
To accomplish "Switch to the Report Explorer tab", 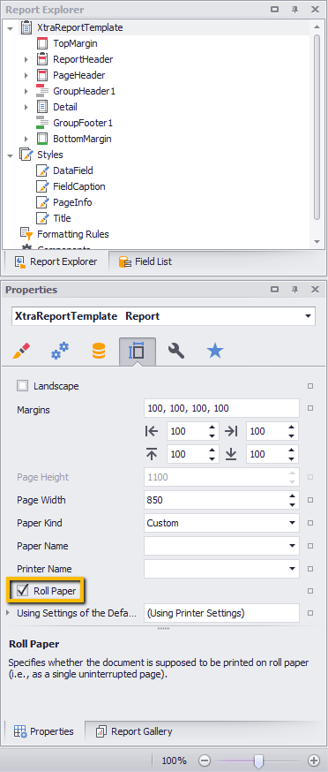I will click(x=56, y=261).
